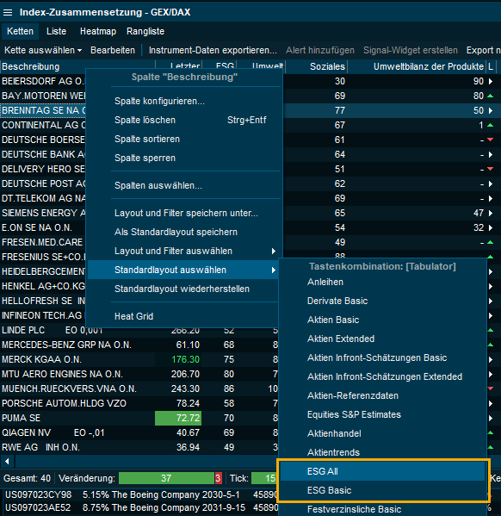Select the Anleihen layout
The width and height of the screenshot is (501, 516).
(x=382, y=282)
